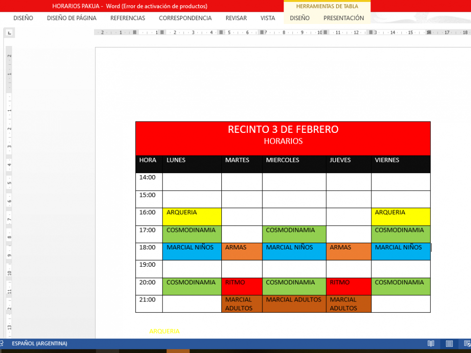Click the vertical ruler beside the page
Screen dimensions: 471x353
pyautogui.click(x=9, y=192)
